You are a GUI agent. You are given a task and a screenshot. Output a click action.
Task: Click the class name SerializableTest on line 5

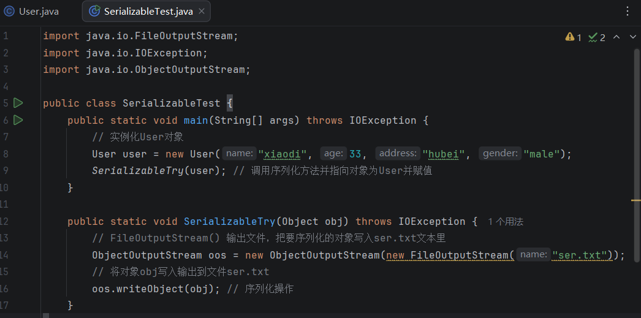click(x=172, y=104)
